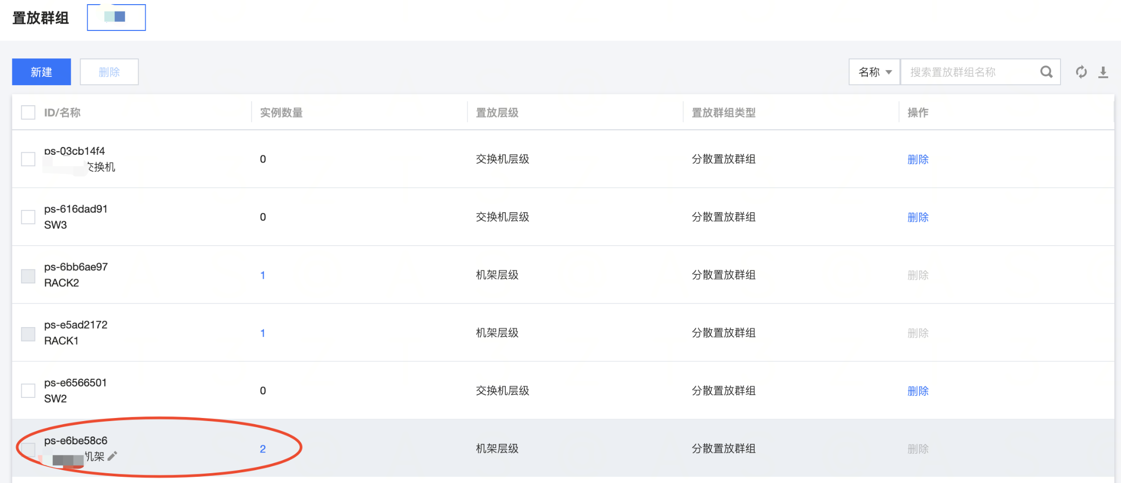
Task: Click 删除 link in the SW3 row
Action: (x=917, y=217)
